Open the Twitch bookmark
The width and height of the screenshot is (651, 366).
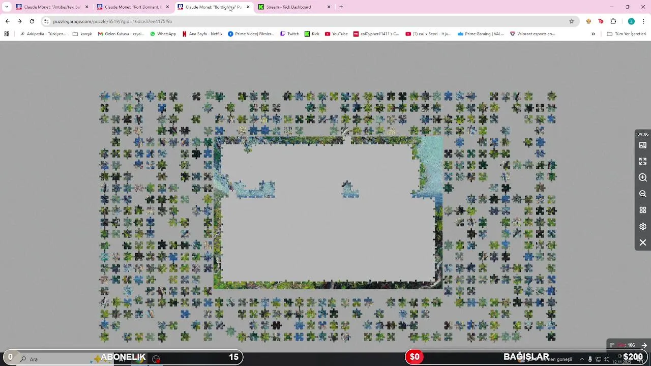point(290,34)
